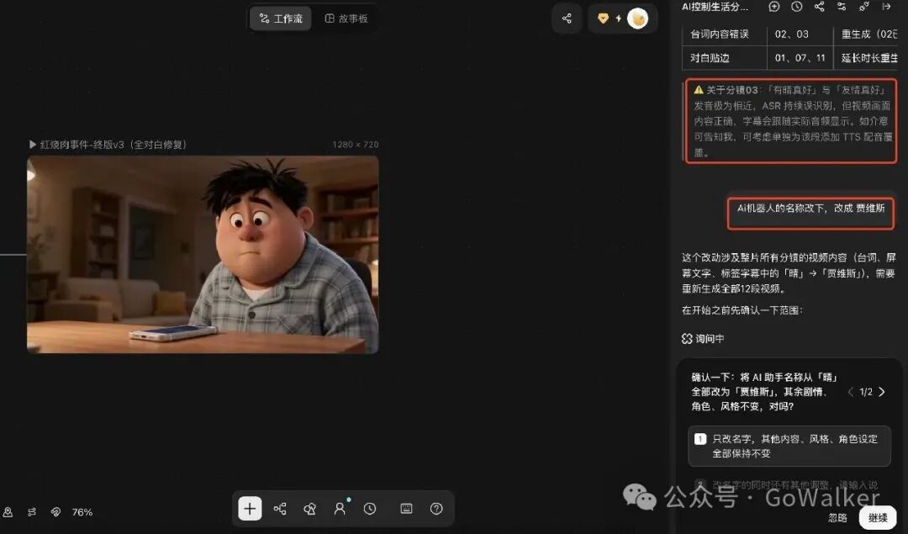Viewport: 908px width, 534px height.
Task: Click the 忽略 button
Action: 837,517
